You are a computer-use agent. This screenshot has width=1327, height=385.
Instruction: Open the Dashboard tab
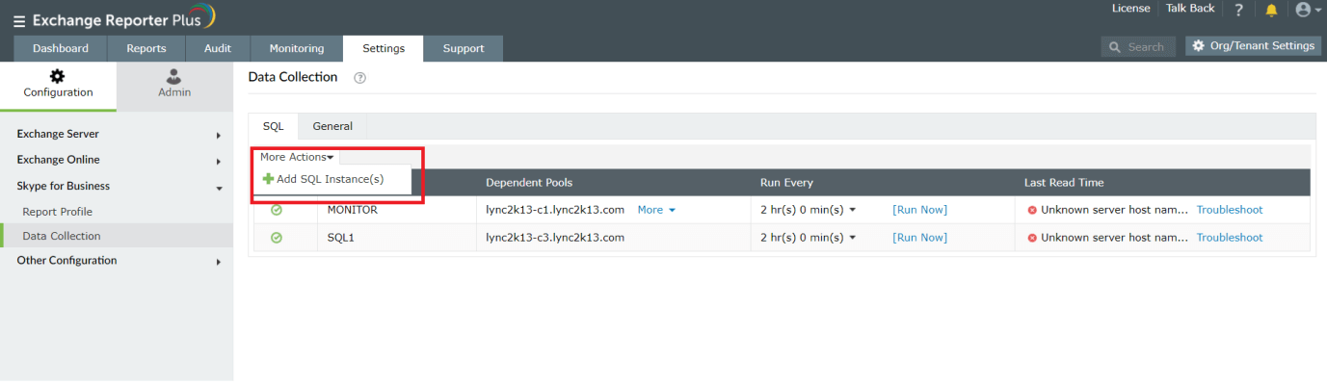[x=61, y=48]
